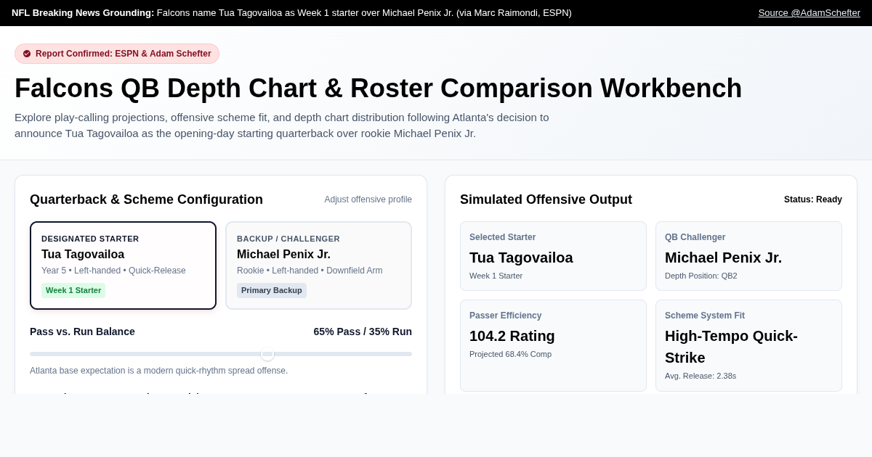Click the 'Rookie • Left-handed • Downfield Arm' line
Image resolution: width=872 pixels, height=457 pixels.
click(x=310, y=271)
